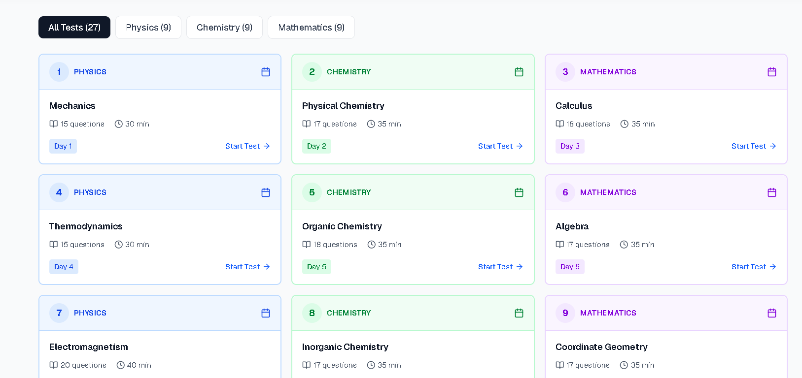Click calendar icon on Algebra card
The width and height of the screenshot is (802, 378).
pos(771,192)
